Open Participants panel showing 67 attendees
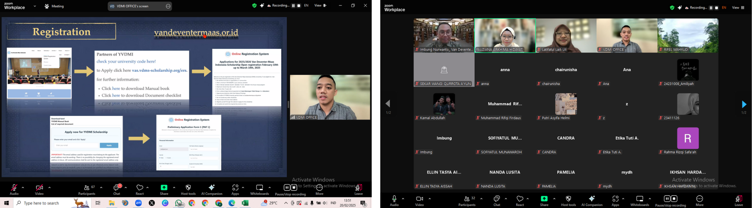 point(87,189)
